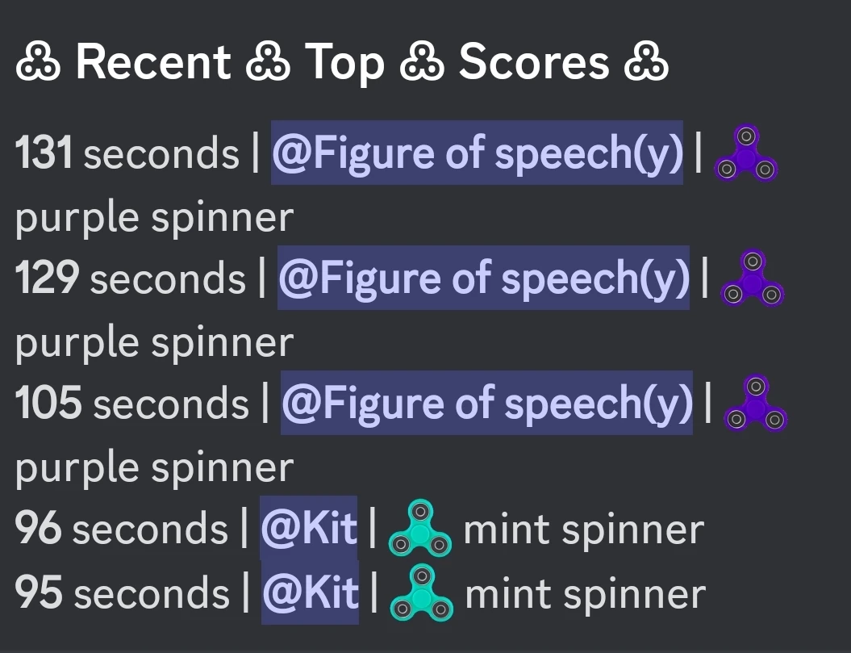Click the 105 seconds score value
The image size is (851, 653).
[50, 404]
